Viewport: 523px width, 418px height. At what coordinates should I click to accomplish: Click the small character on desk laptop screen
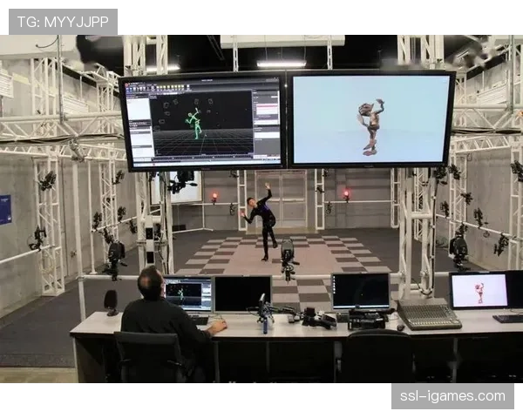click(479, 292)
